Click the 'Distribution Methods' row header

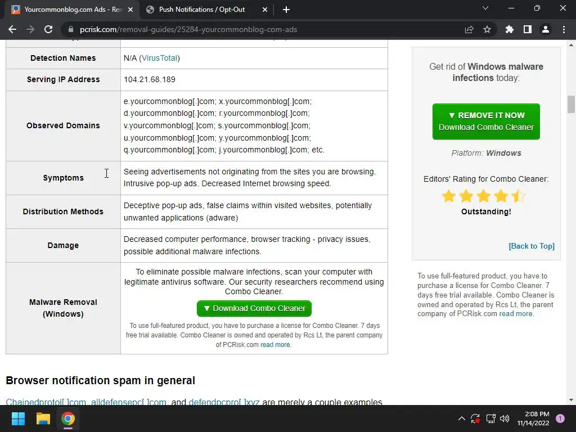click(x=63, y=211)
